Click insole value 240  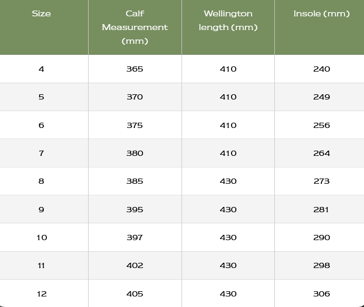click(x=321, y=69)
